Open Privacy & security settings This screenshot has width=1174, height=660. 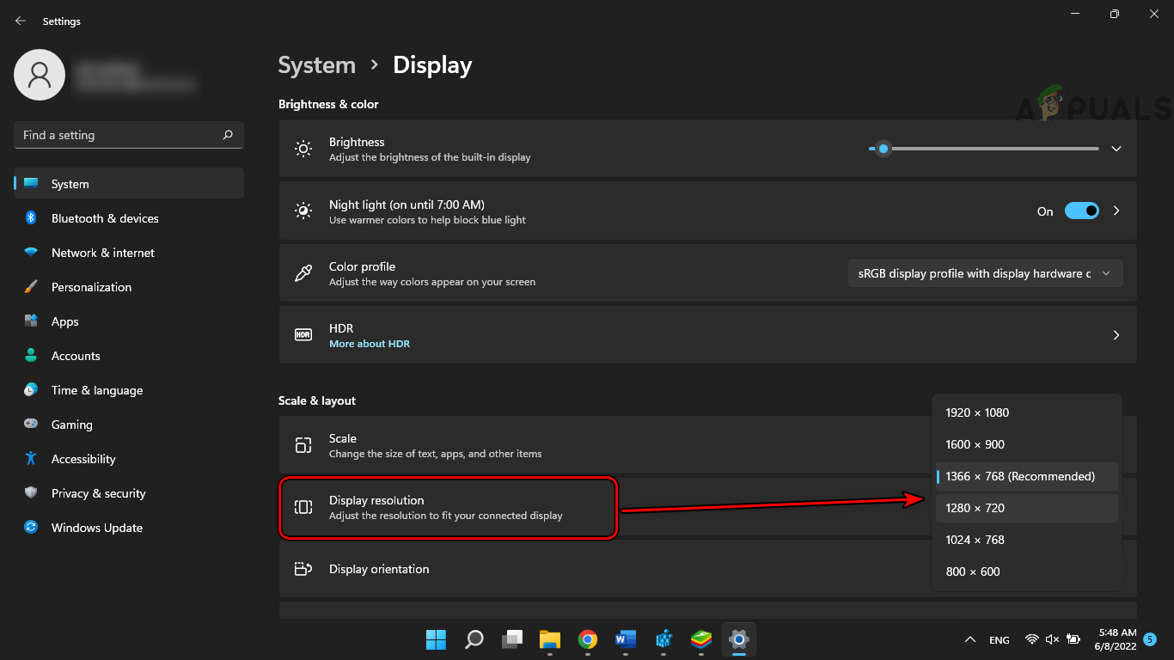[x=98, y=493]
